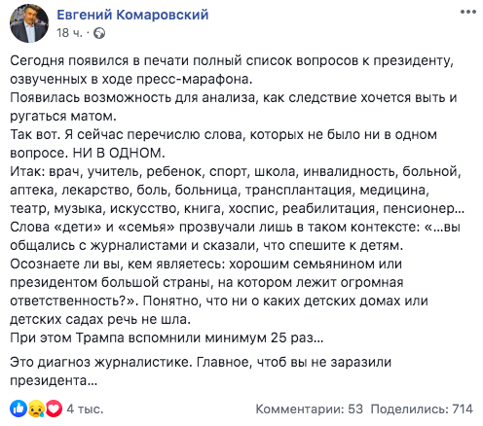This screenshot has width=483, height=426.
Task: Open Евгений Комаровский's profile picture
Action: point(29,23)
